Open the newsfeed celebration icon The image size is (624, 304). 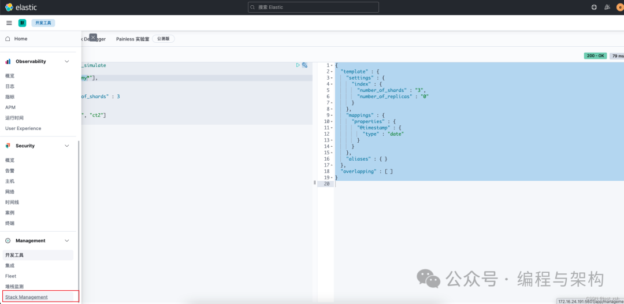click(x=607, y=7)
